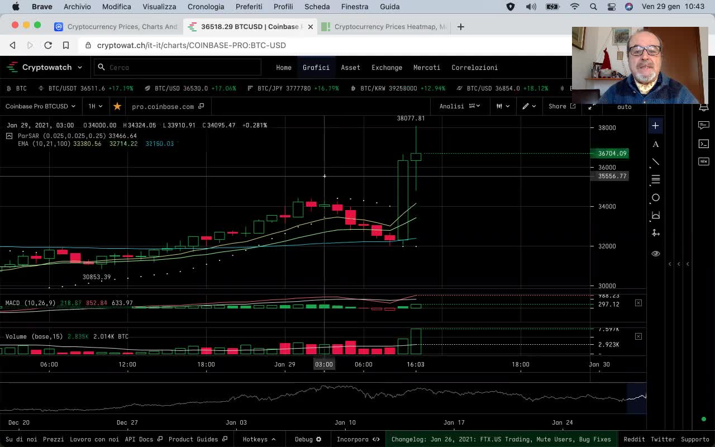Image resolution: width=715 pixels, height=447 pixels.
Task: Open the Analisi indicators dropdown
Action: point(459,106)
